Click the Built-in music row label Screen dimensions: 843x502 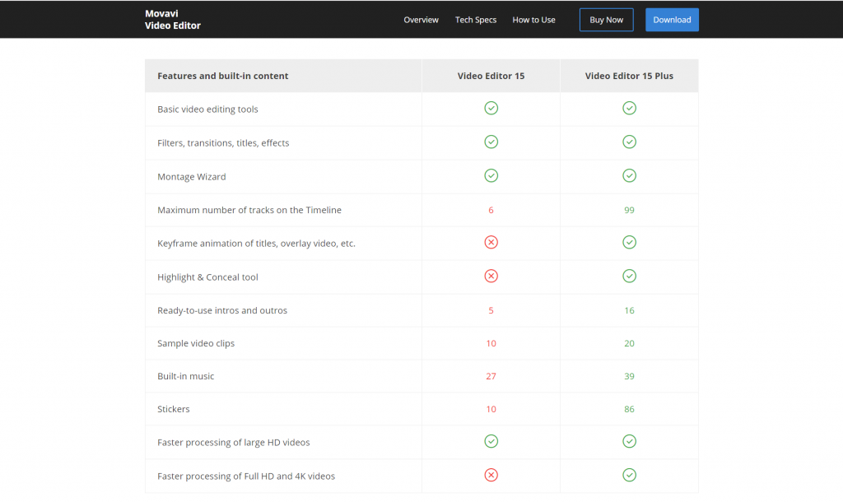click(x=186, y=376)
